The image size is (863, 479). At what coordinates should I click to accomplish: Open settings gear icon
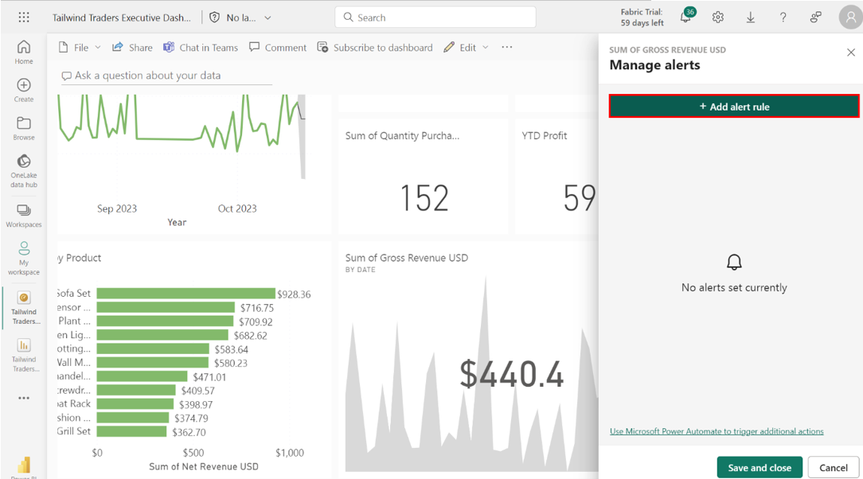point(718,18)
